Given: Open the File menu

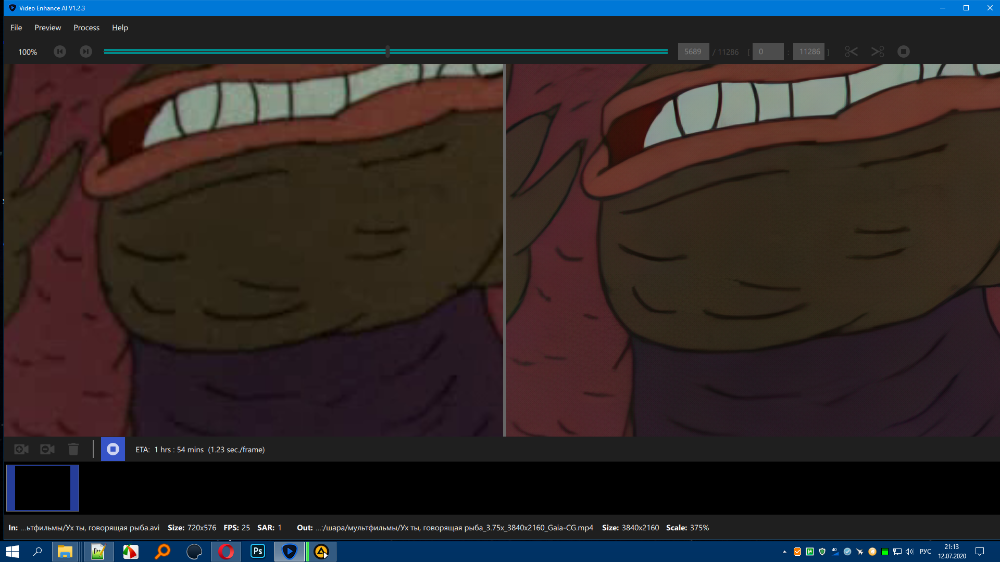Looking at the screenshot, I should (16, 28).
